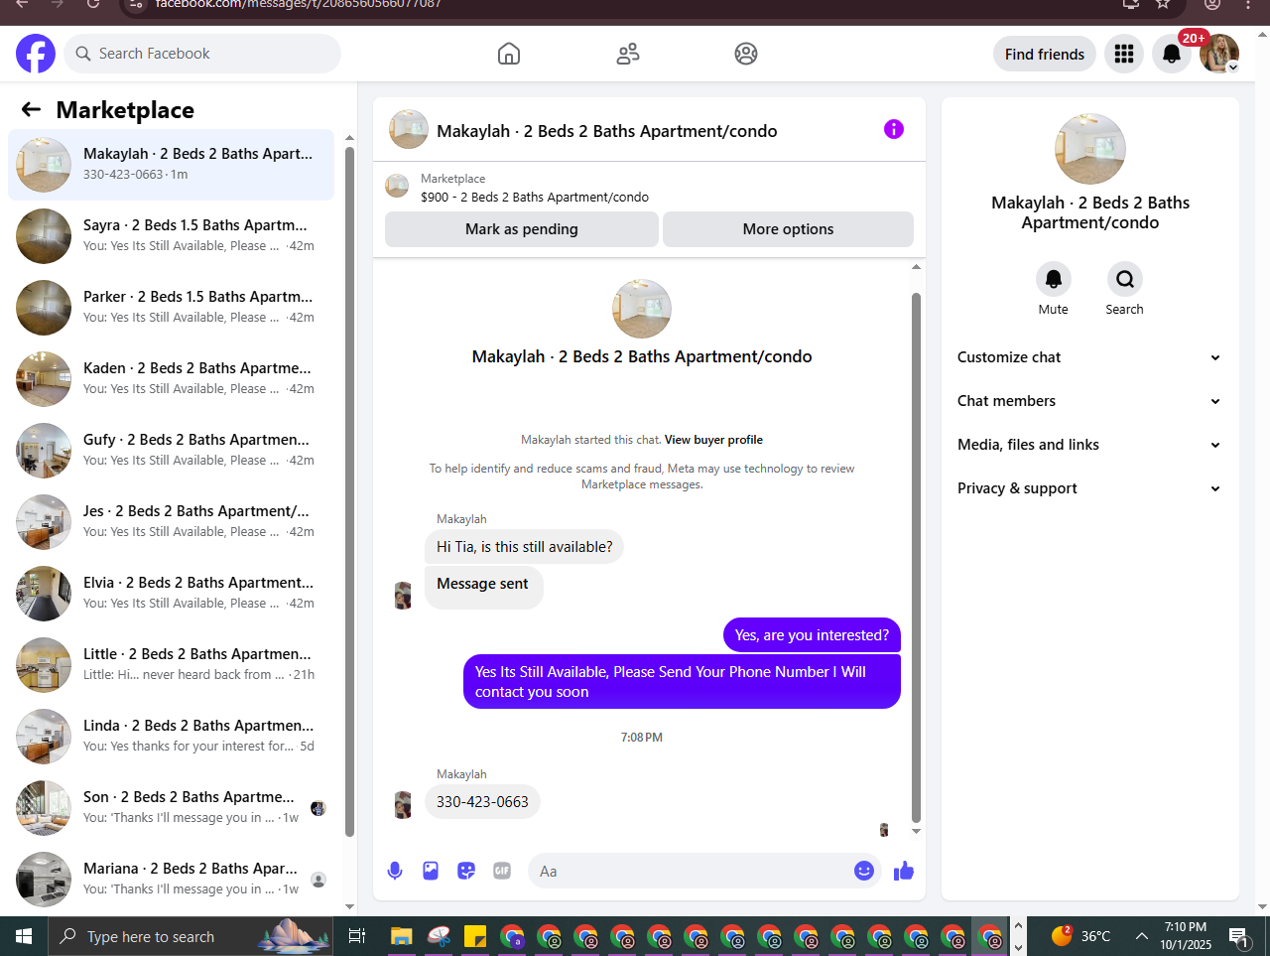Open the Friends icon in top navigation
Screen dimensions: 1270x956
(628, 54)
